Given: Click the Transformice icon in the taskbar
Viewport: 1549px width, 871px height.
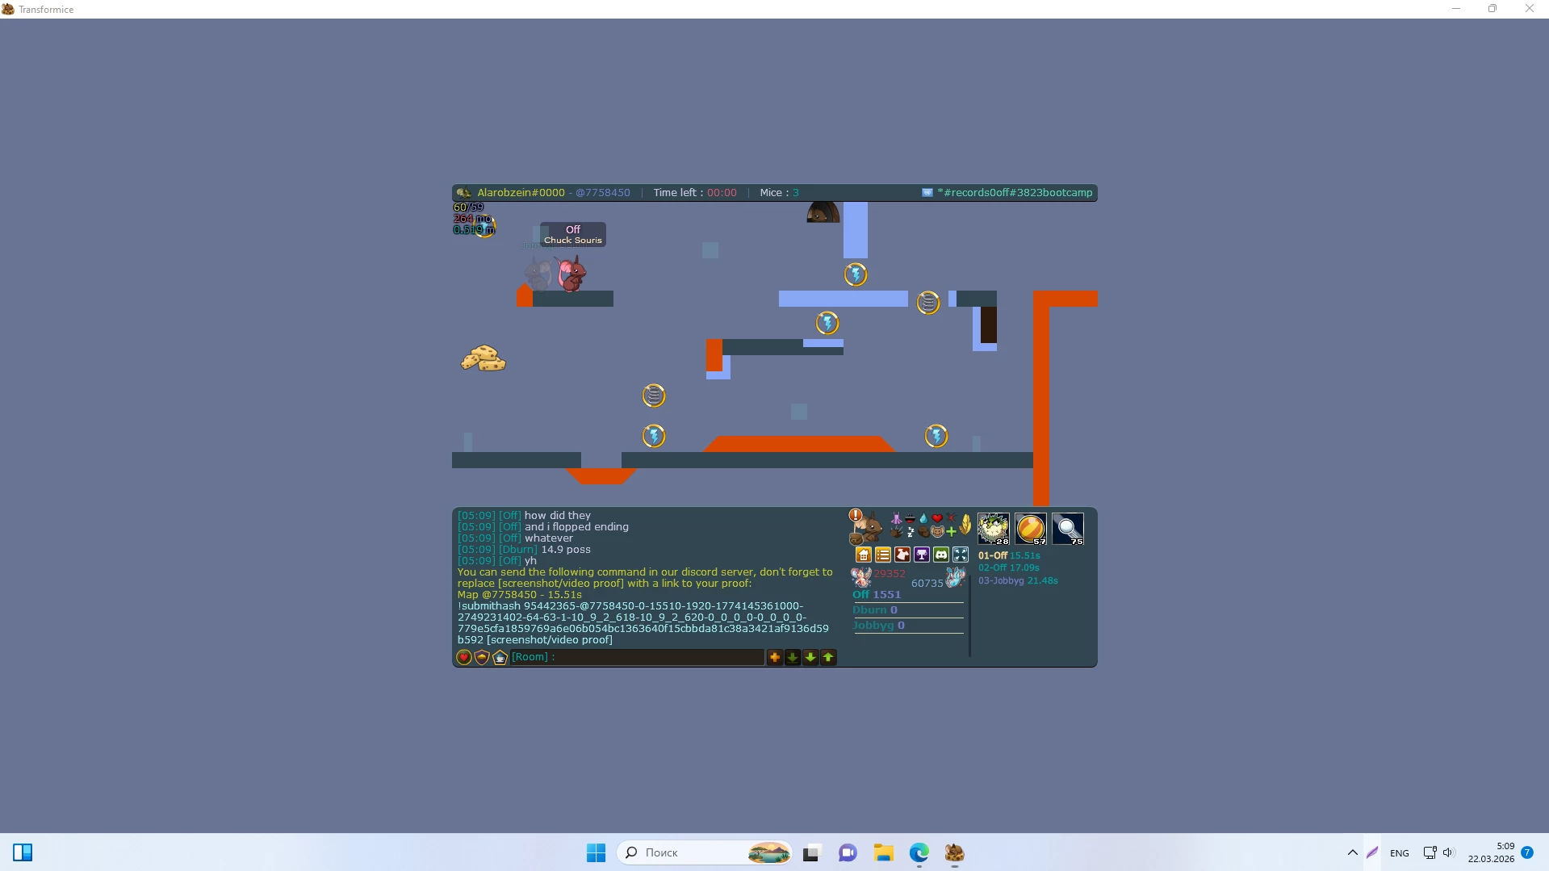Looking at the screenshot, I should click(x=955, y=852).
